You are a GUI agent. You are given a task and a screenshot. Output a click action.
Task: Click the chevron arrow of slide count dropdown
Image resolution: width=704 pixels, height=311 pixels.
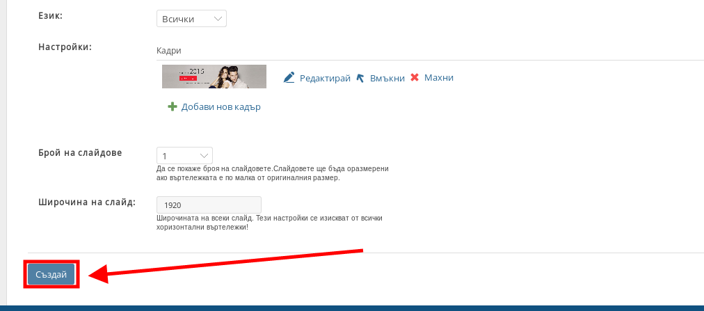click(x=204, y=155)
